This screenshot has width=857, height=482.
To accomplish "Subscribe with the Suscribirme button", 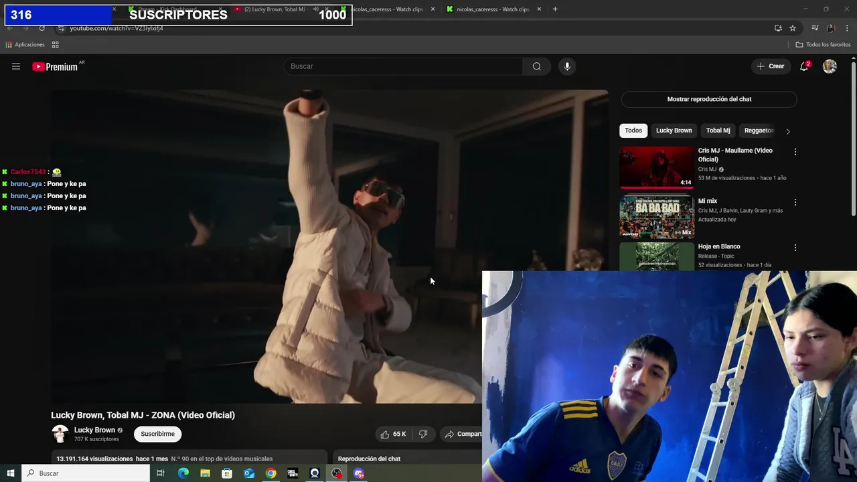I will pos(157,434).
